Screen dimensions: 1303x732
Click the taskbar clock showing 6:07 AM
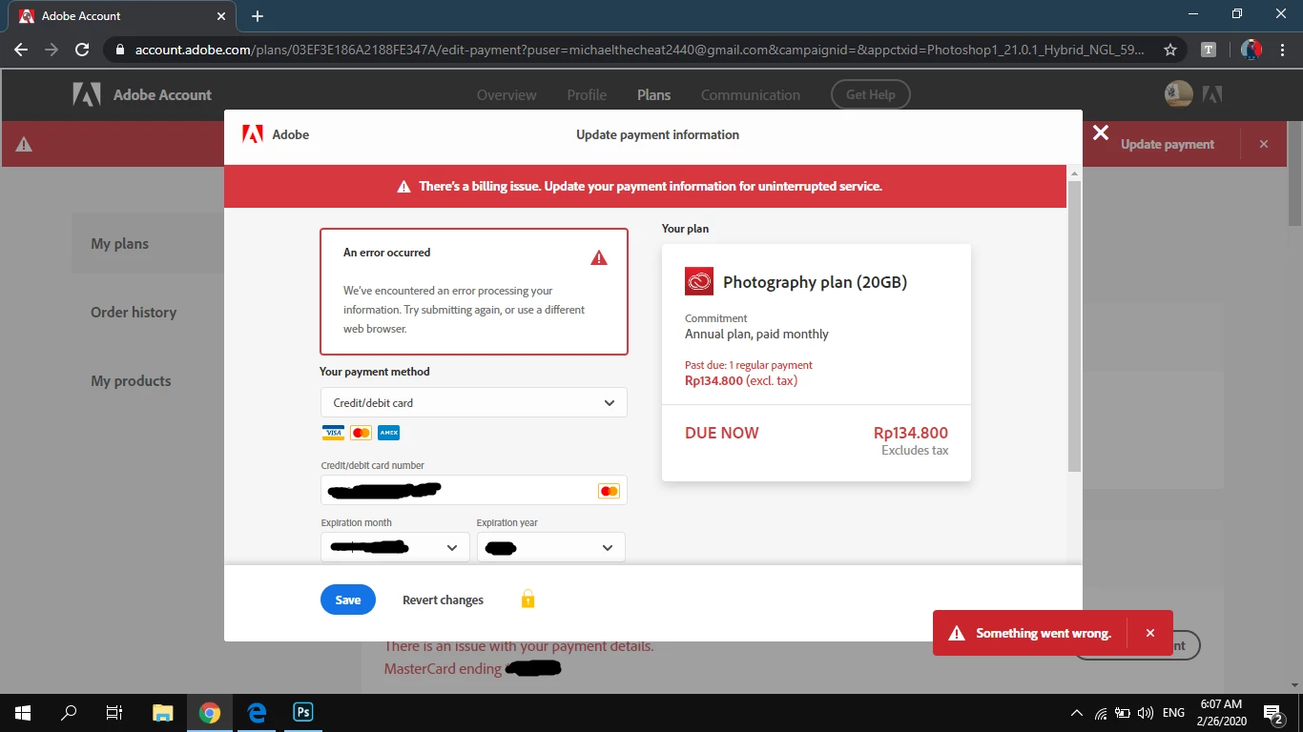1221,712
